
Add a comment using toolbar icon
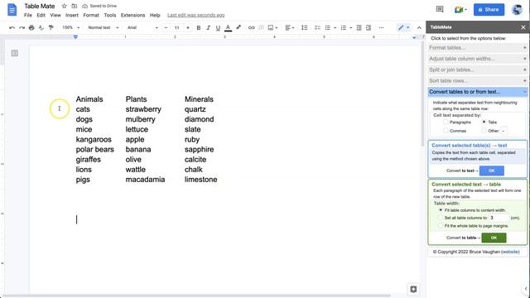click(x=261, y=27)
